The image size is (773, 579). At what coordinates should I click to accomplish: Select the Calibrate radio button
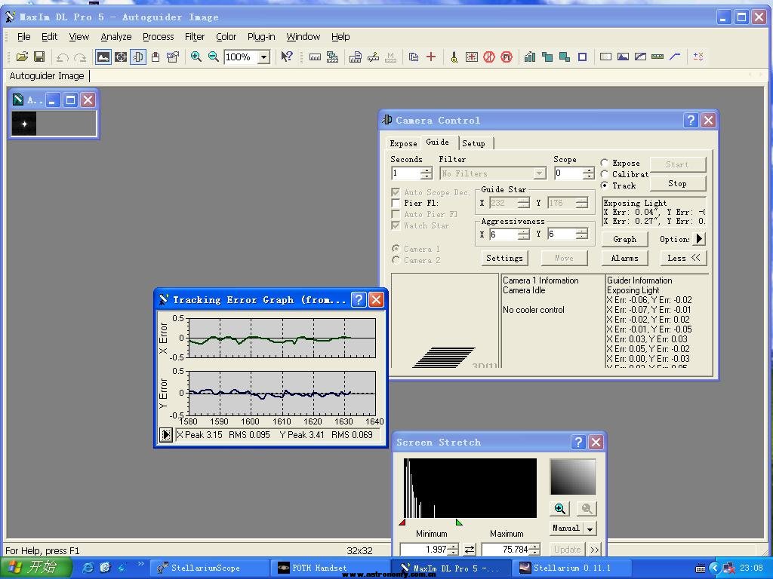605,174
